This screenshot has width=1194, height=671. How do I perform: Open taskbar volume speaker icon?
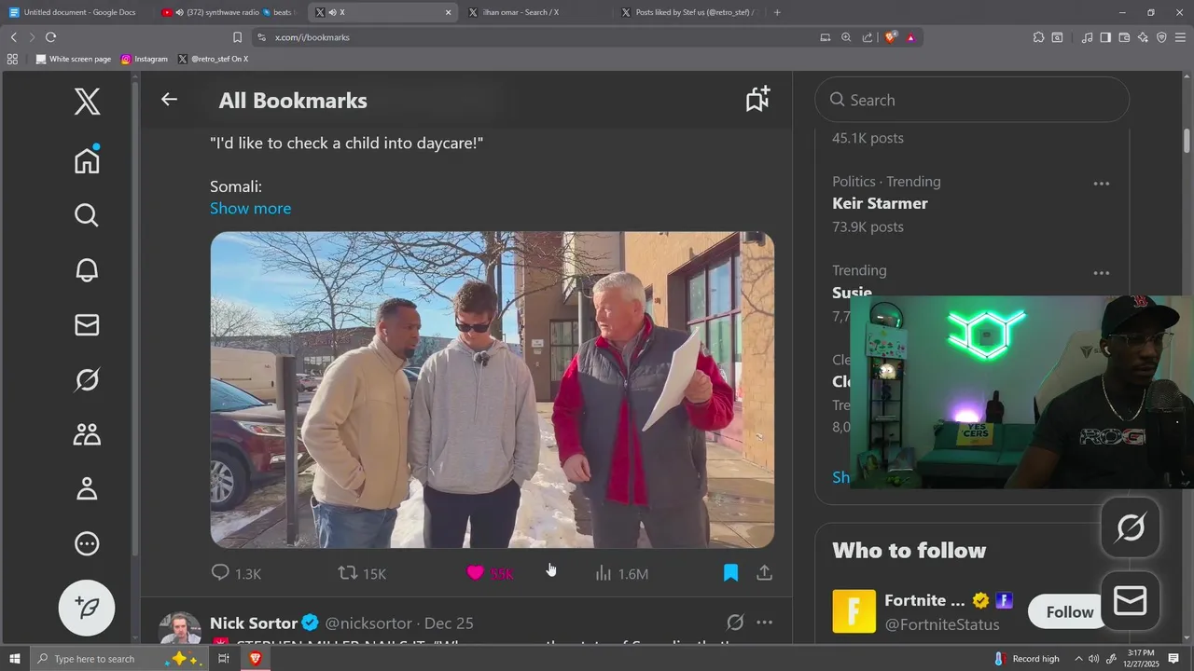point(1094,659)
